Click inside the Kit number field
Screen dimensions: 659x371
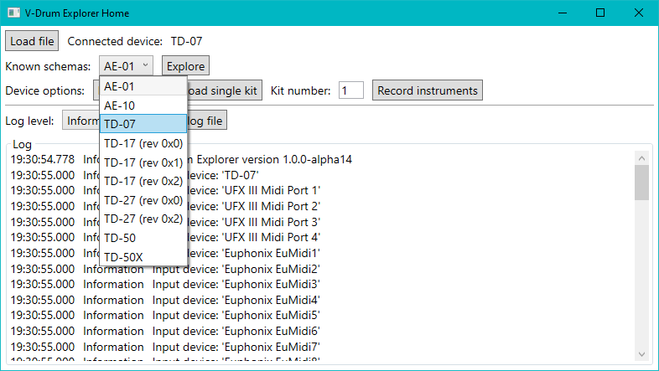click(350, 90)
